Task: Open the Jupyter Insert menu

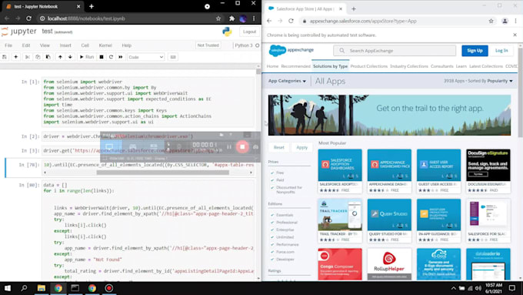Action: pos(65,45)
